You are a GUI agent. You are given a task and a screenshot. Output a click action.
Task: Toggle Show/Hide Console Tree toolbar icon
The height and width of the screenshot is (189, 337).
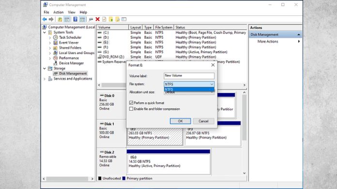67,19
